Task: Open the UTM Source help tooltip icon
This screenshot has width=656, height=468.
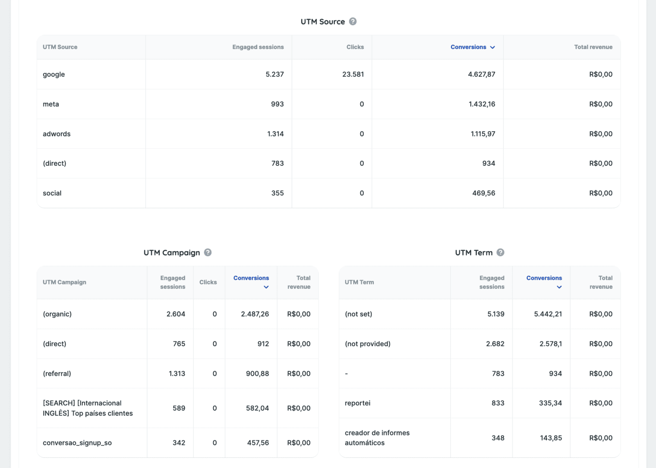Action: click(x=353, y=21)
